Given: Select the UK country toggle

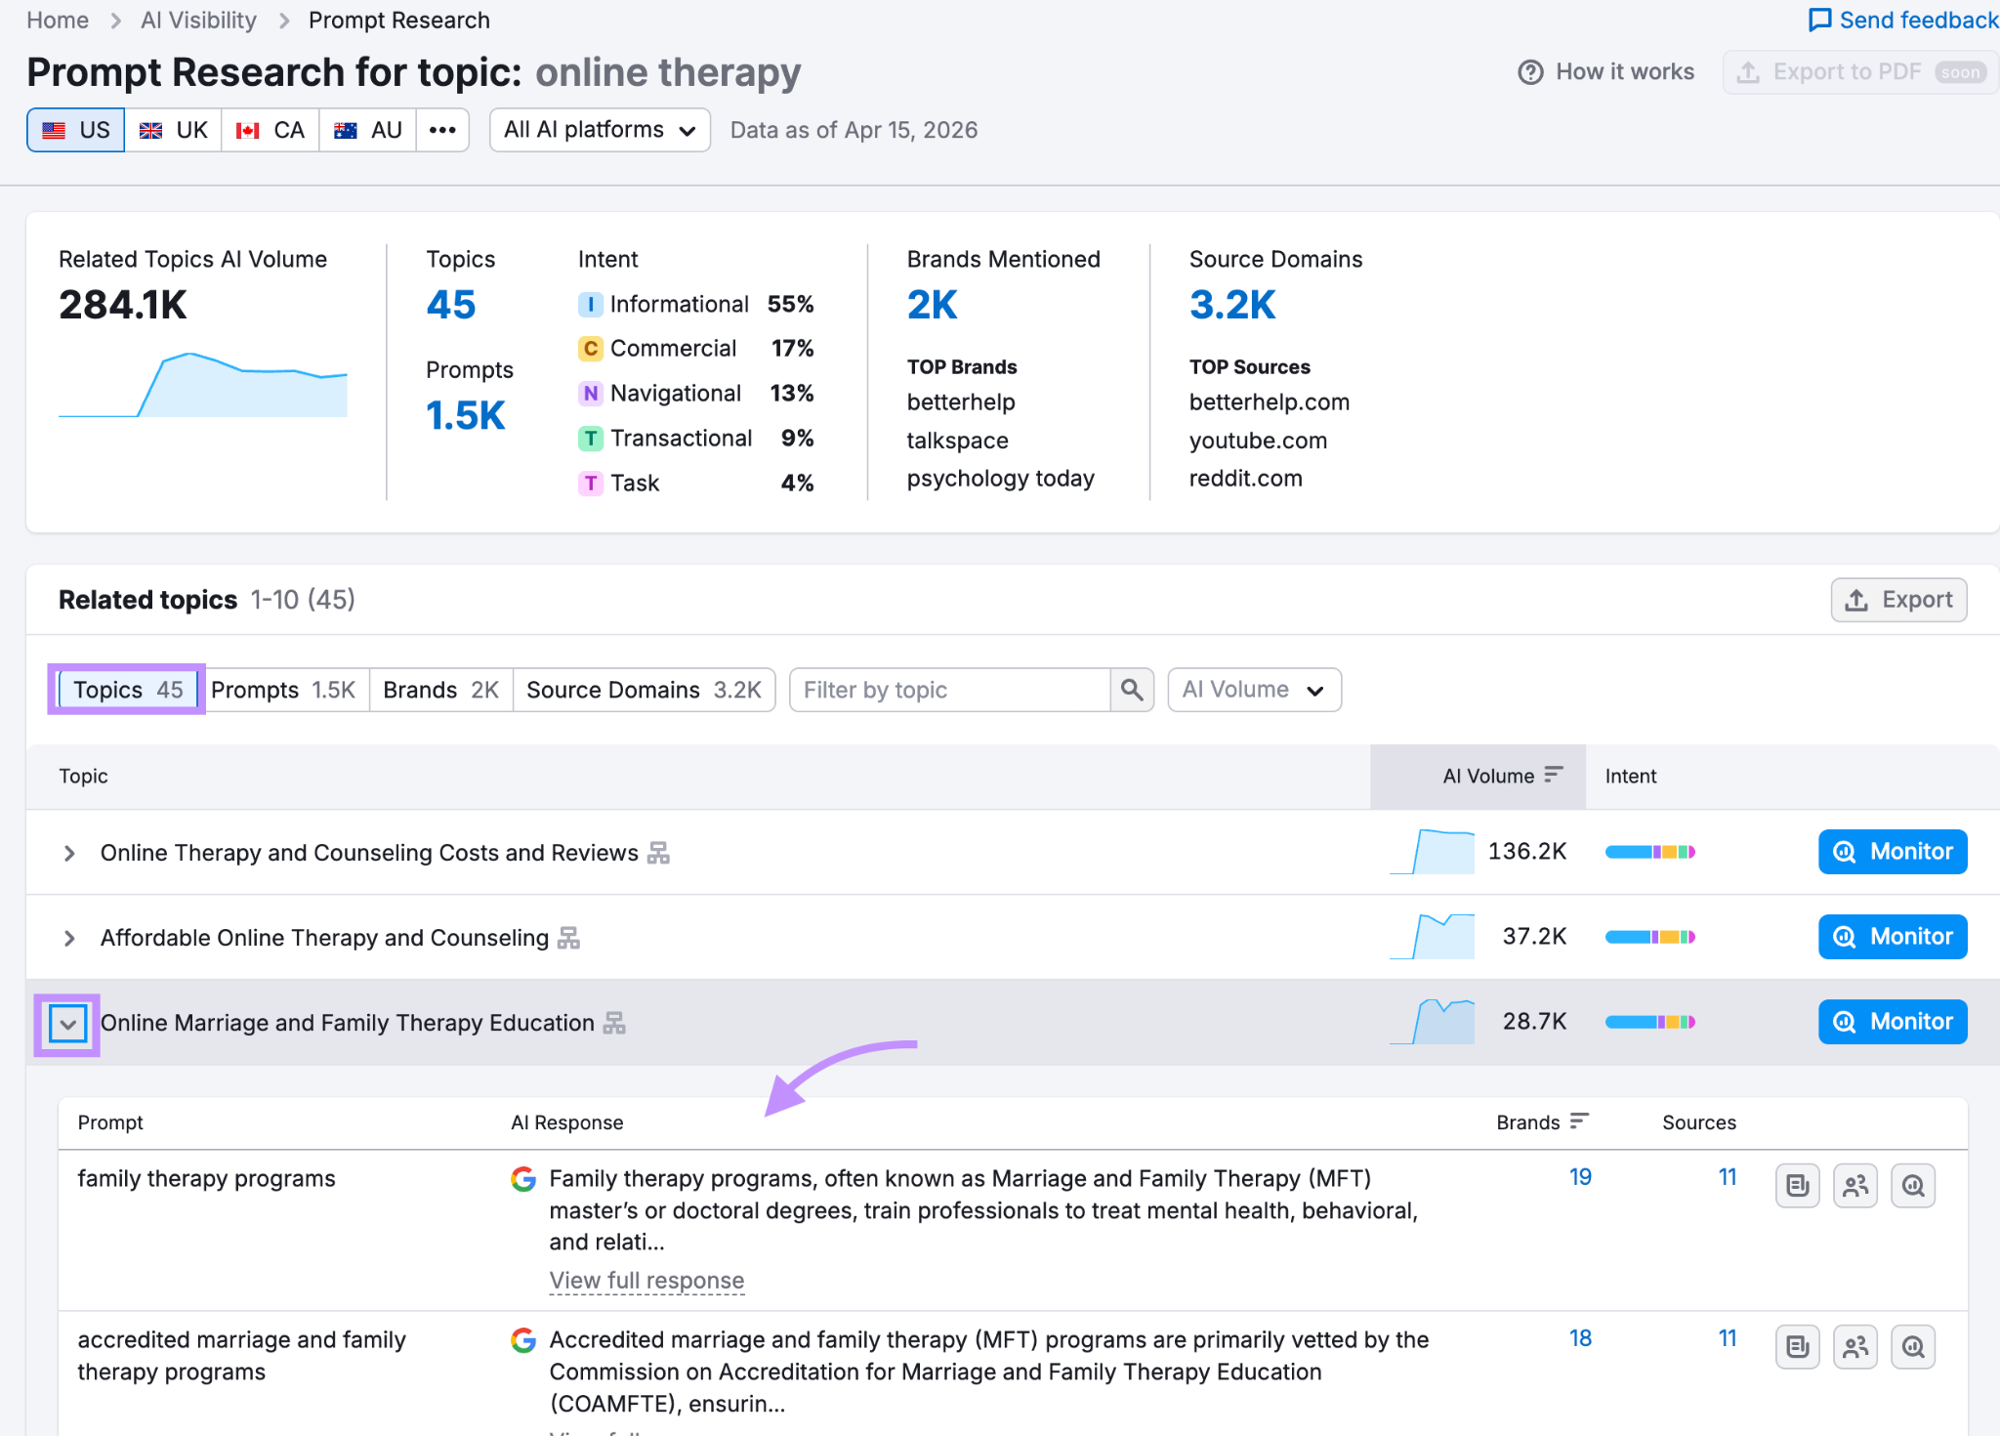Looking at the screenshot, I should [174, 130].
